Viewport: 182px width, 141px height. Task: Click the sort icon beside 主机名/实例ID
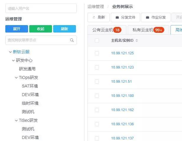coord(136,40)
